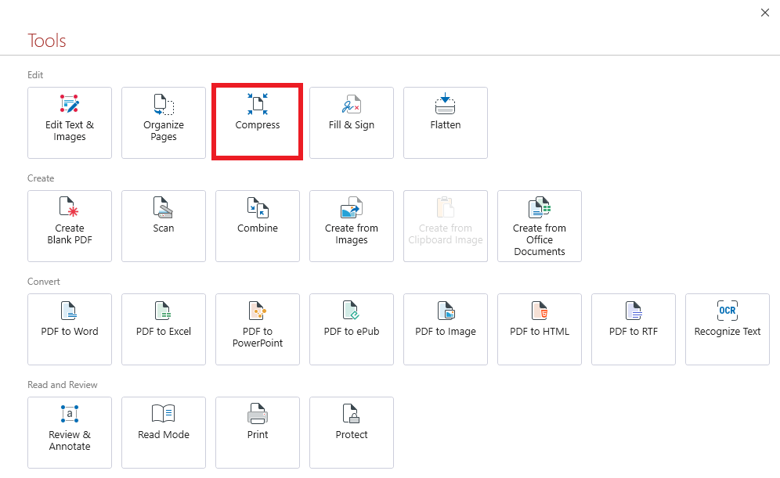780x478 pixels.
Task: Run Recognize Text OCR tool
Action: (728, 329)
